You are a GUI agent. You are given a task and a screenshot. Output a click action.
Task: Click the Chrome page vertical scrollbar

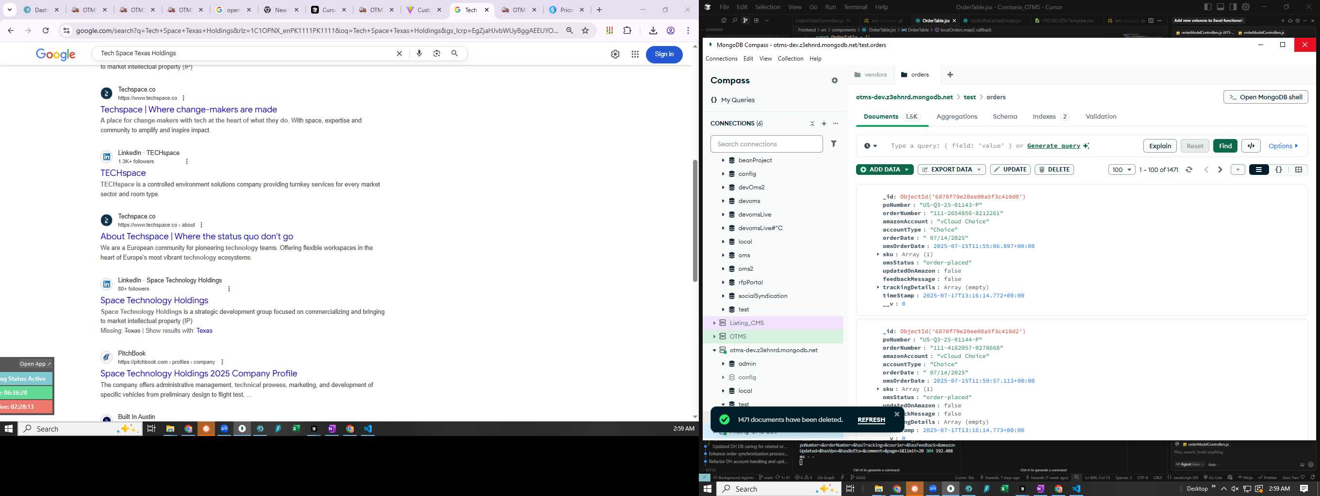[x=695, y=221]
